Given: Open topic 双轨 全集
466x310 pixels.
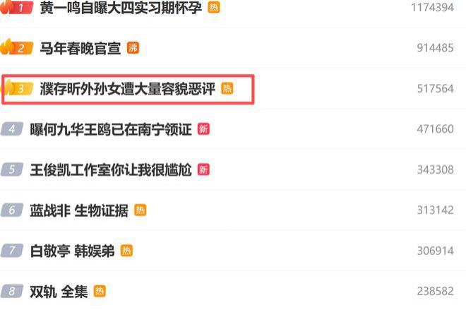Looking at the screenshot, I should pyautogui.click(x=59, y=292).
